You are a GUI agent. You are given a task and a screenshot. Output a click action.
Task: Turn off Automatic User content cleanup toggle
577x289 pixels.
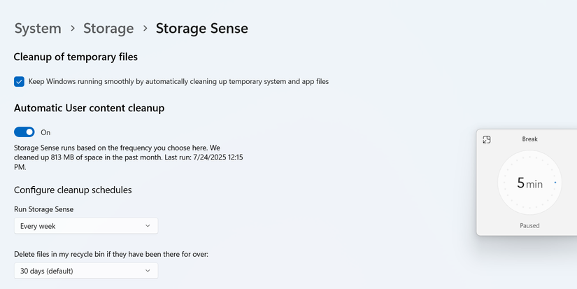coord(24,132)
